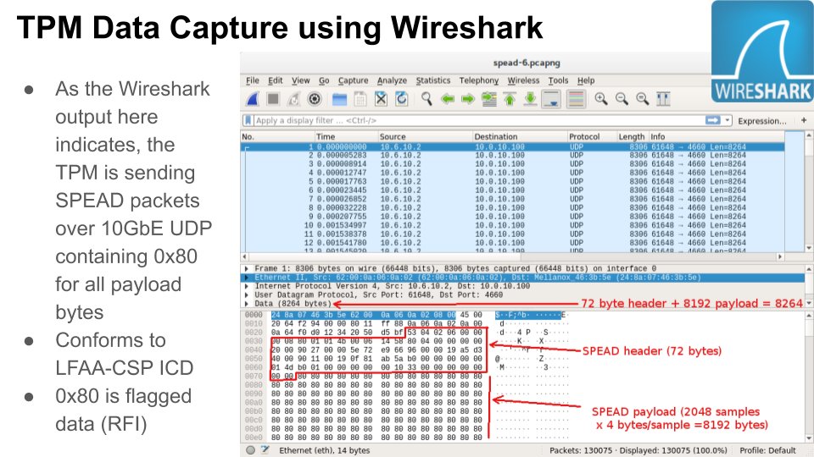This screenshot has width=814, height=457.
Task: Open the Edit menu
Action: pyautogui.click(x=275, y=80)
